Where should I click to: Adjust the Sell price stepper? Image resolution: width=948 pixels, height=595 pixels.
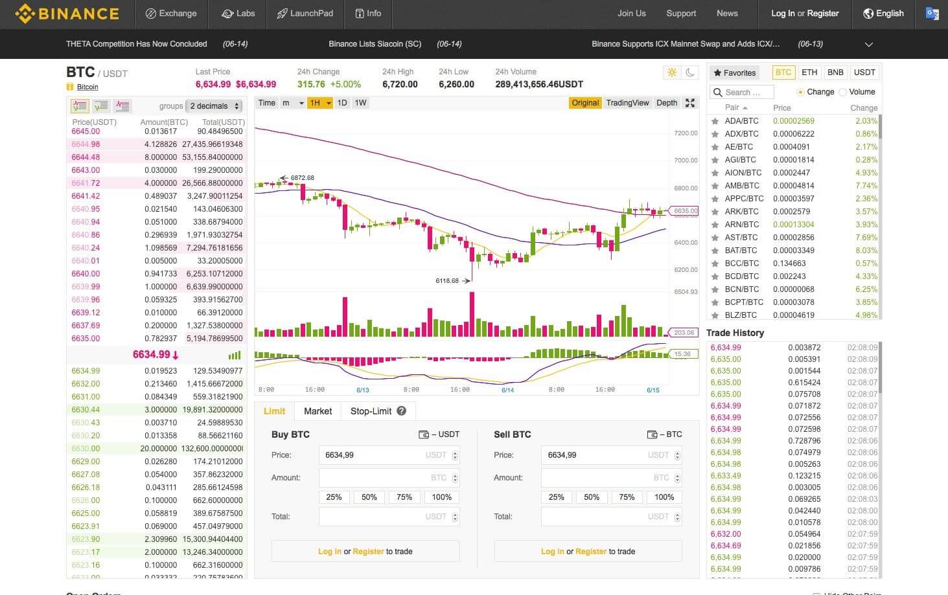pos(678,455)
